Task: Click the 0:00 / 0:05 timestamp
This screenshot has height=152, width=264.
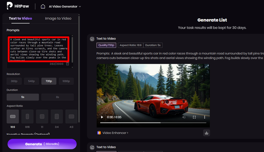Action: (114, 117)
